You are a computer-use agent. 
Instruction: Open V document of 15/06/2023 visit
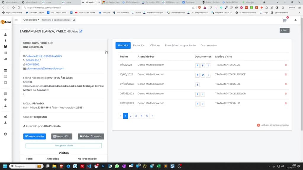tap(203, 75)
